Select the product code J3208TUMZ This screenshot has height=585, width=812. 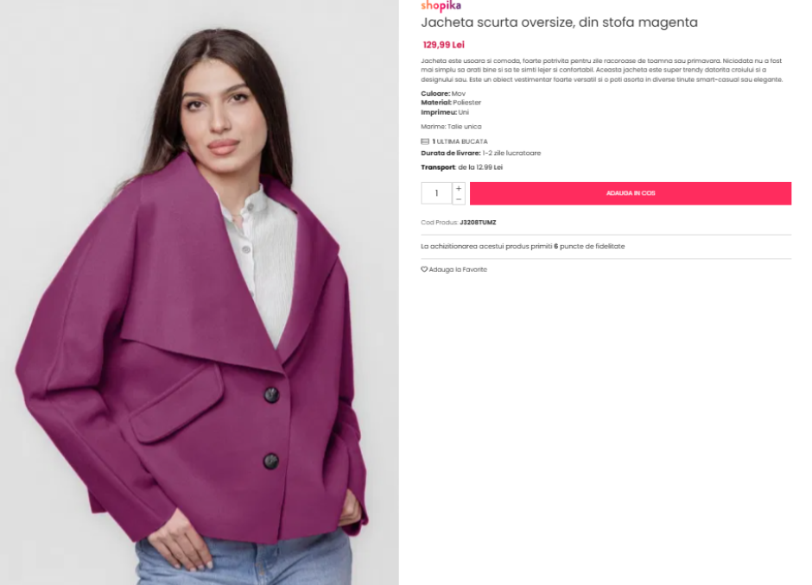tap(478, 223)
